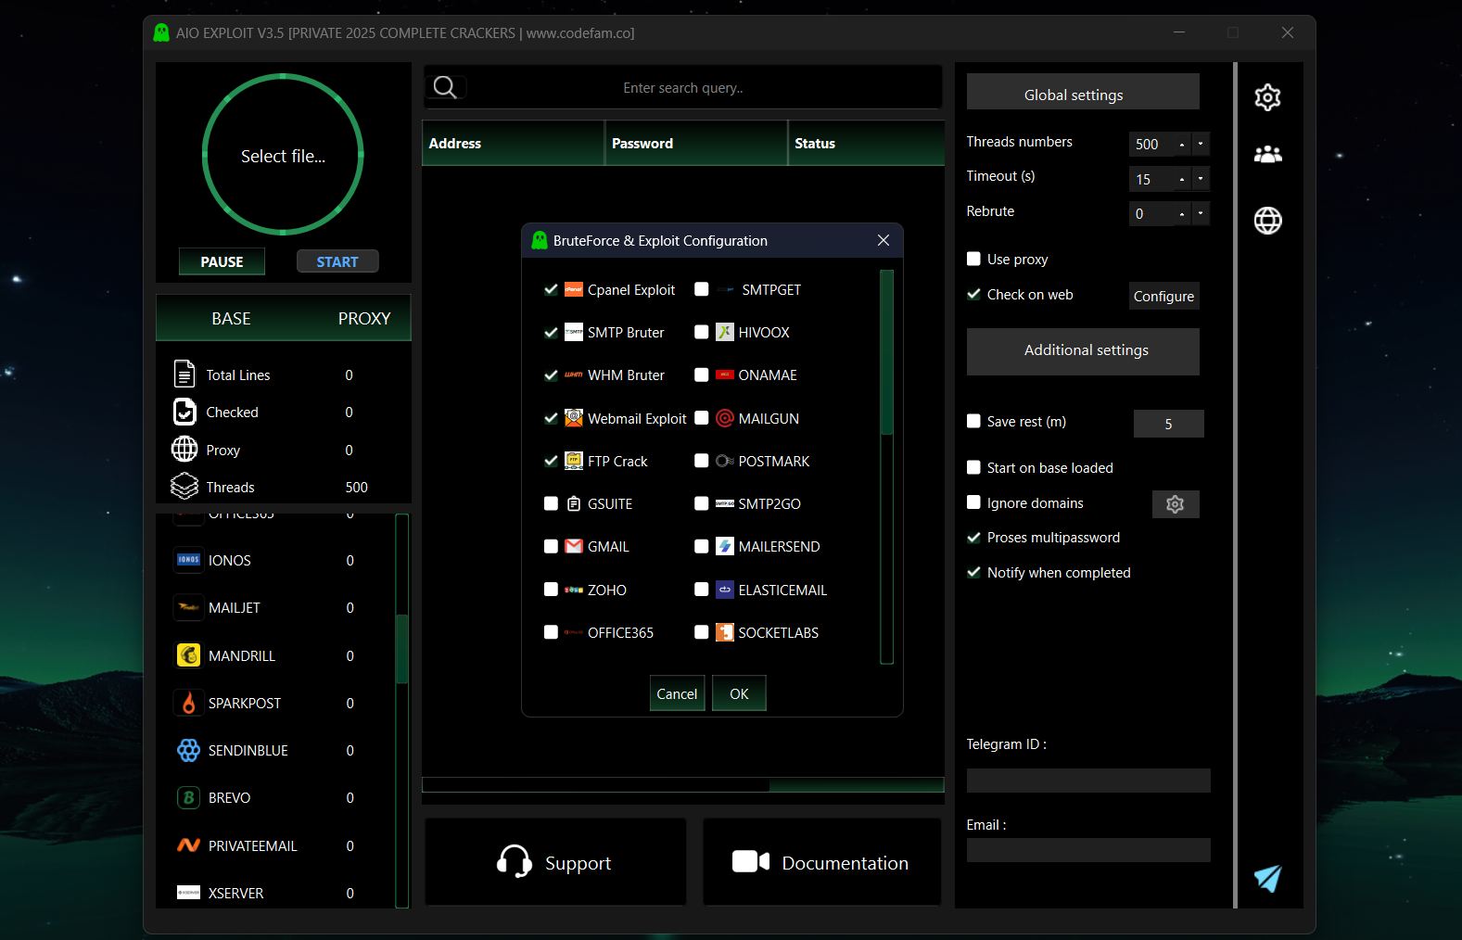Click the MANDRILL logo icon

[188, 655]
